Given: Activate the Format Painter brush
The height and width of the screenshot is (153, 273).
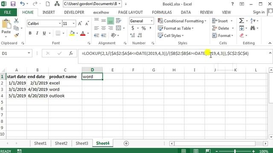Looking at the screenshot, I should (x=16, y=35).
